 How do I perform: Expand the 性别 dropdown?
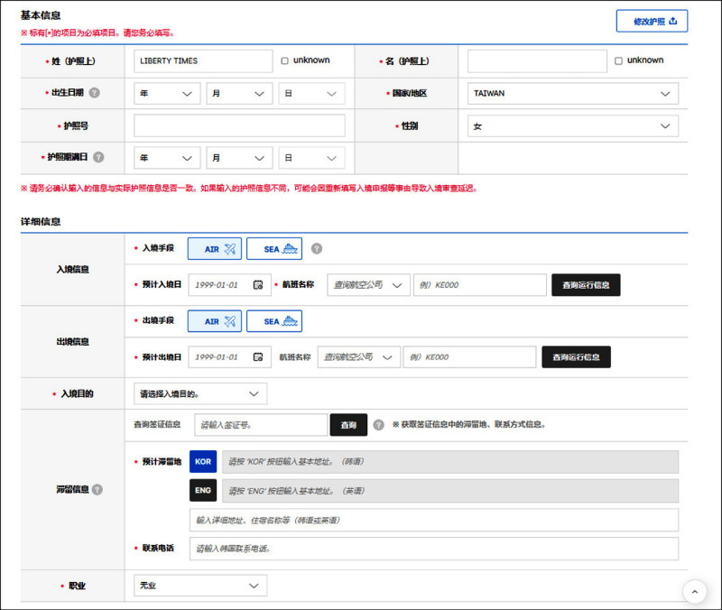click(x=572, y=126)
